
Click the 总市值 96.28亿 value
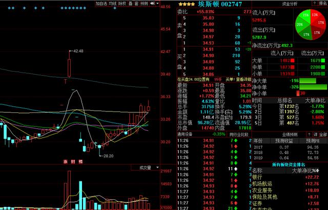[206, 123]
